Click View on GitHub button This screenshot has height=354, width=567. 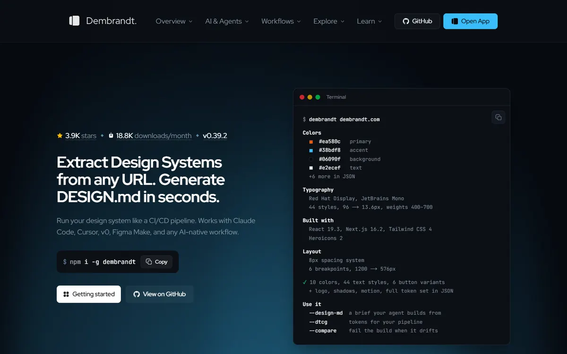pyautogui.click(x=160, y=294)
